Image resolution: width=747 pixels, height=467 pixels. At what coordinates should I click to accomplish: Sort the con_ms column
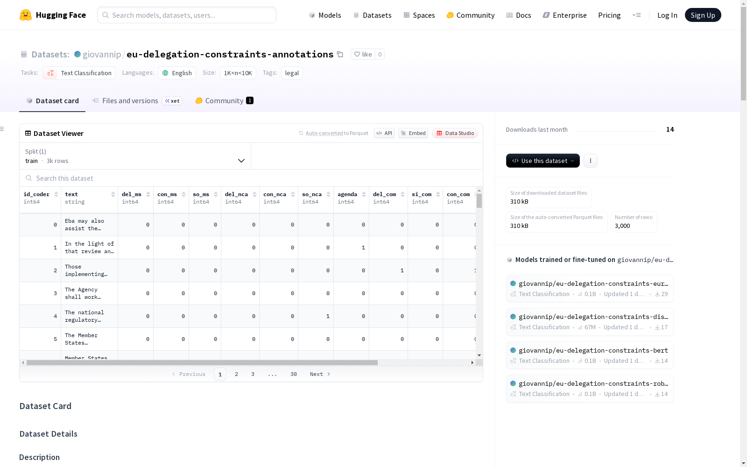[x=183, y=194]
